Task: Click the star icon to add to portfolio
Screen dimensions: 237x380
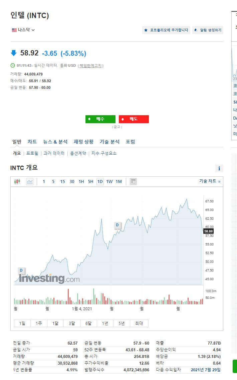Action: [x=146, y=30]
